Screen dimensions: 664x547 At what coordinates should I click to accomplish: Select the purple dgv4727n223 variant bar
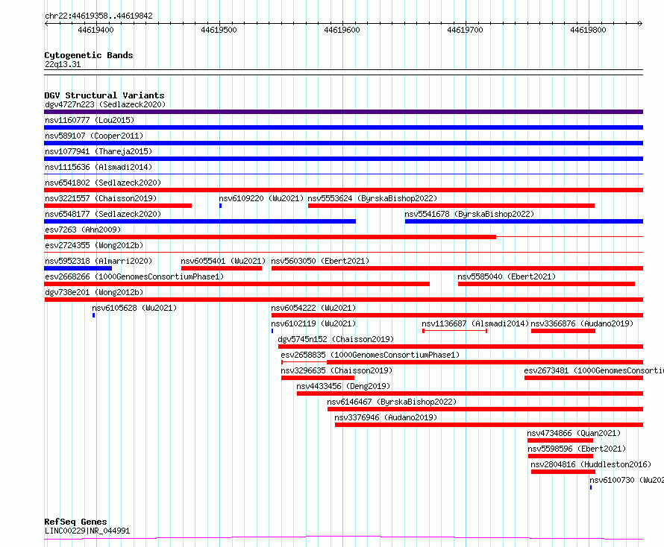coord(343,112)
